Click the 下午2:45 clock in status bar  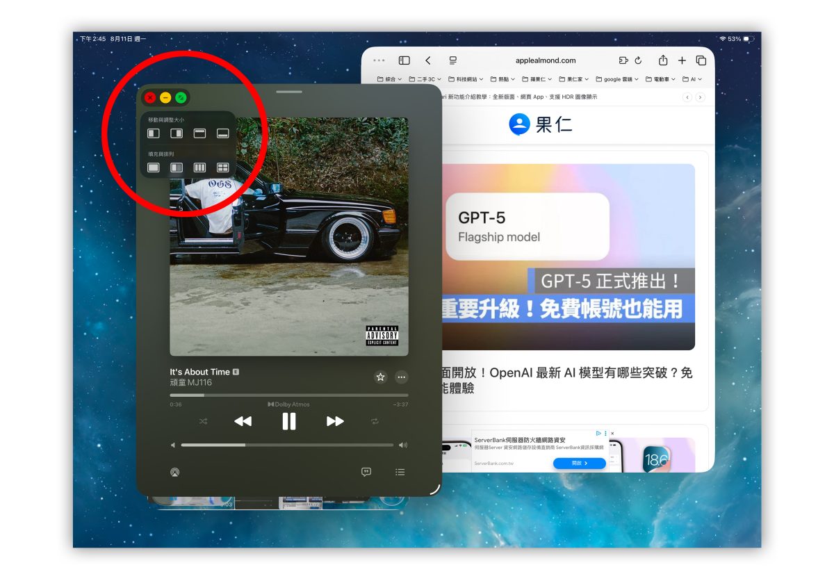tap(92, 39)
